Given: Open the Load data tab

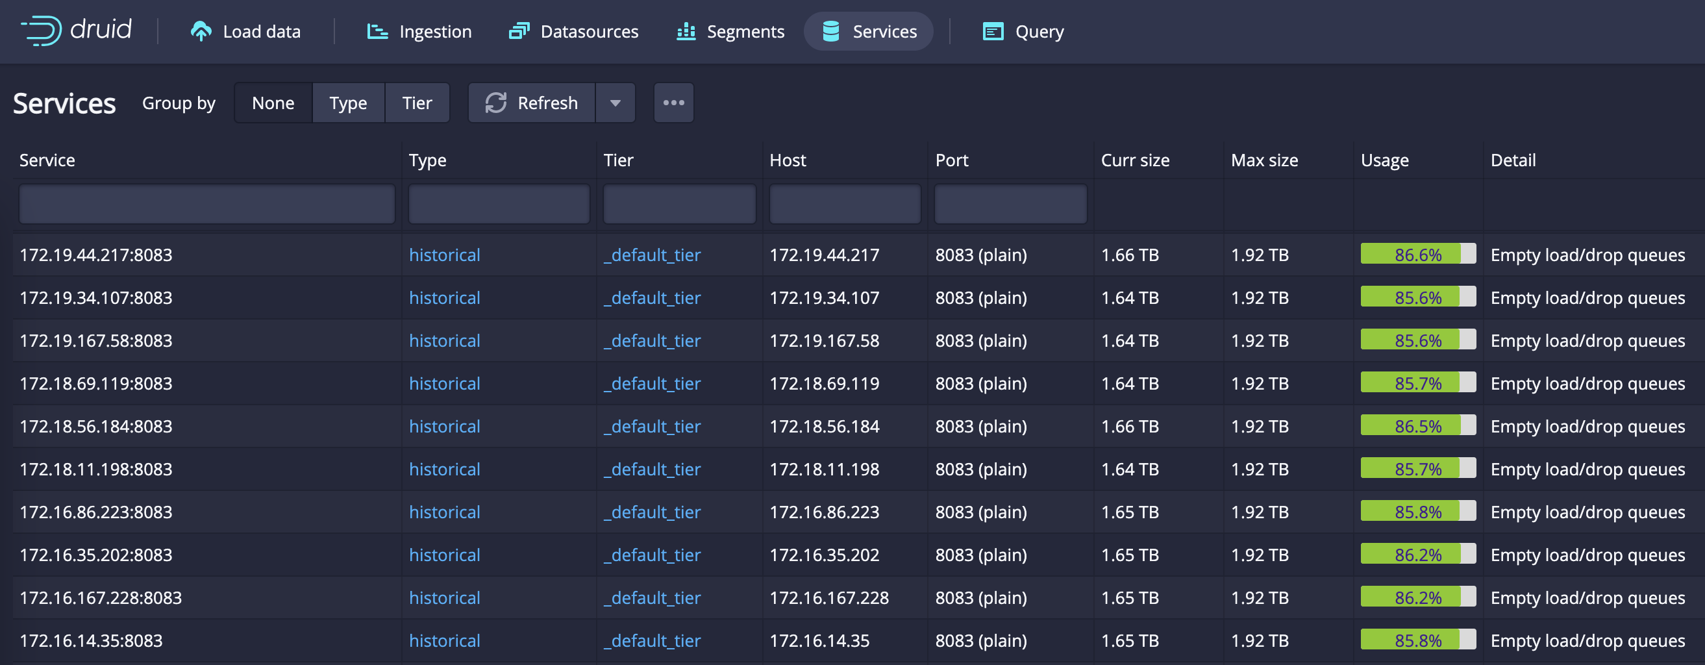Looking at the screenshot, I should (x=246, y=31).
